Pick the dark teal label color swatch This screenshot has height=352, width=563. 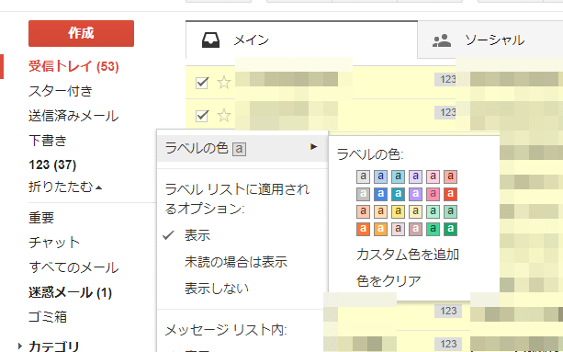(x=398, y=194)
